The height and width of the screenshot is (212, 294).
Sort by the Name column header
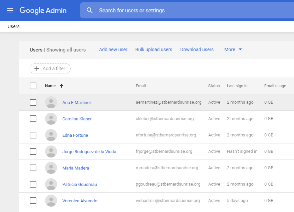(x=50, y=86)
